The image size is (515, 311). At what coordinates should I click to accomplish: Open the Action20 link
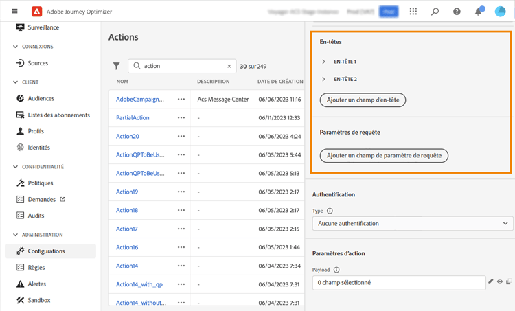pyautogui.click(x=128, y=136)
